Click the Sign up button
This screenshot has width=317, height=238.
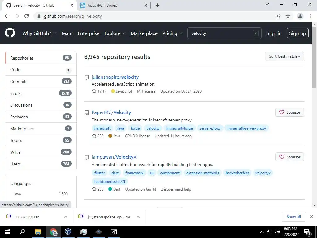[x=297, y=33]
